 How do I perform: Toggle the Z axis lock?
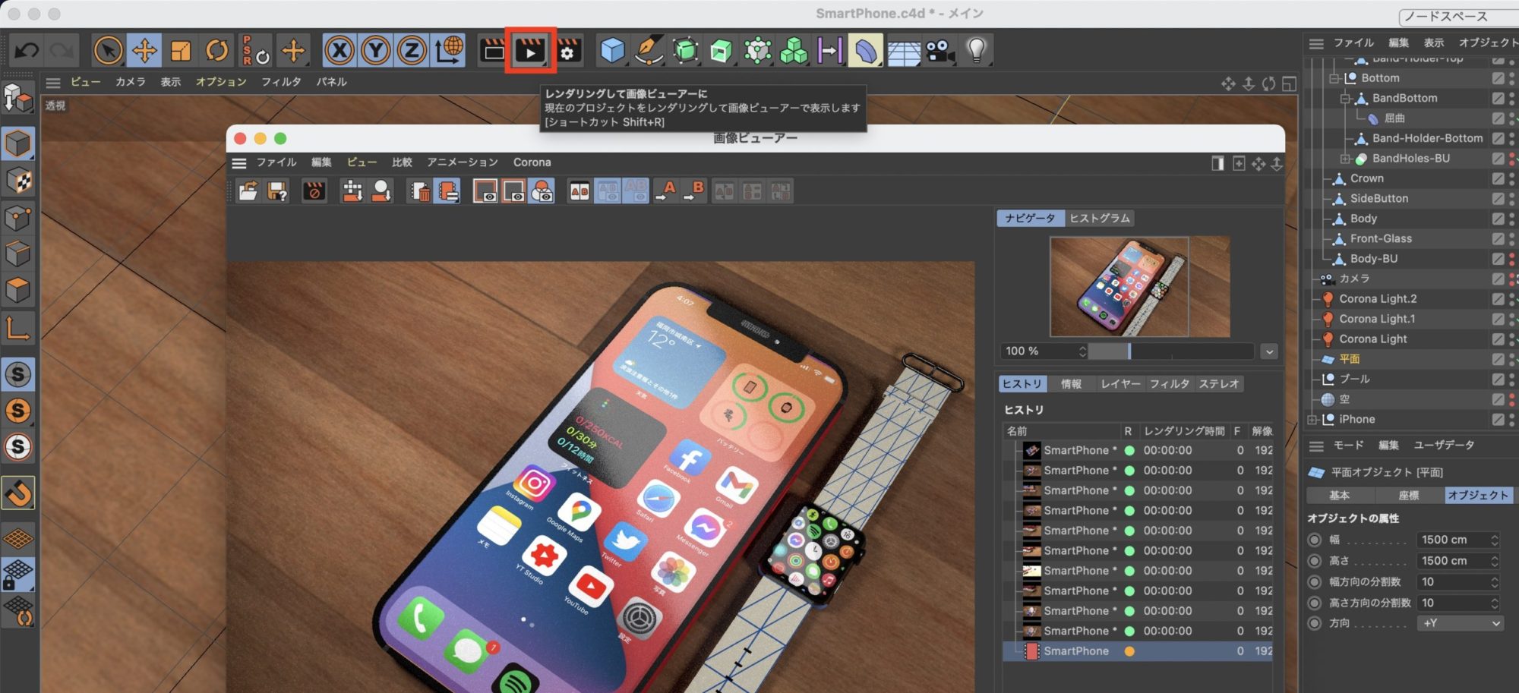[x=412, y=51]
